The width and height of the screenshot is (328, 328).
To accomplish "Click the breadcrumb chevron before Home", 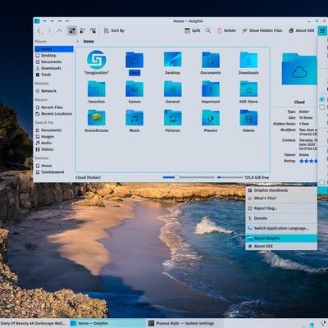I will 78,41.
